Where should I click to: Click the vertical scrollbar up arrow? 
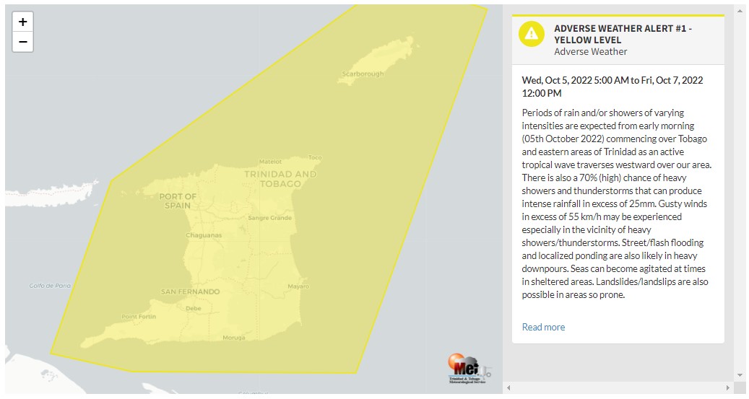click(x=740, y=11)
